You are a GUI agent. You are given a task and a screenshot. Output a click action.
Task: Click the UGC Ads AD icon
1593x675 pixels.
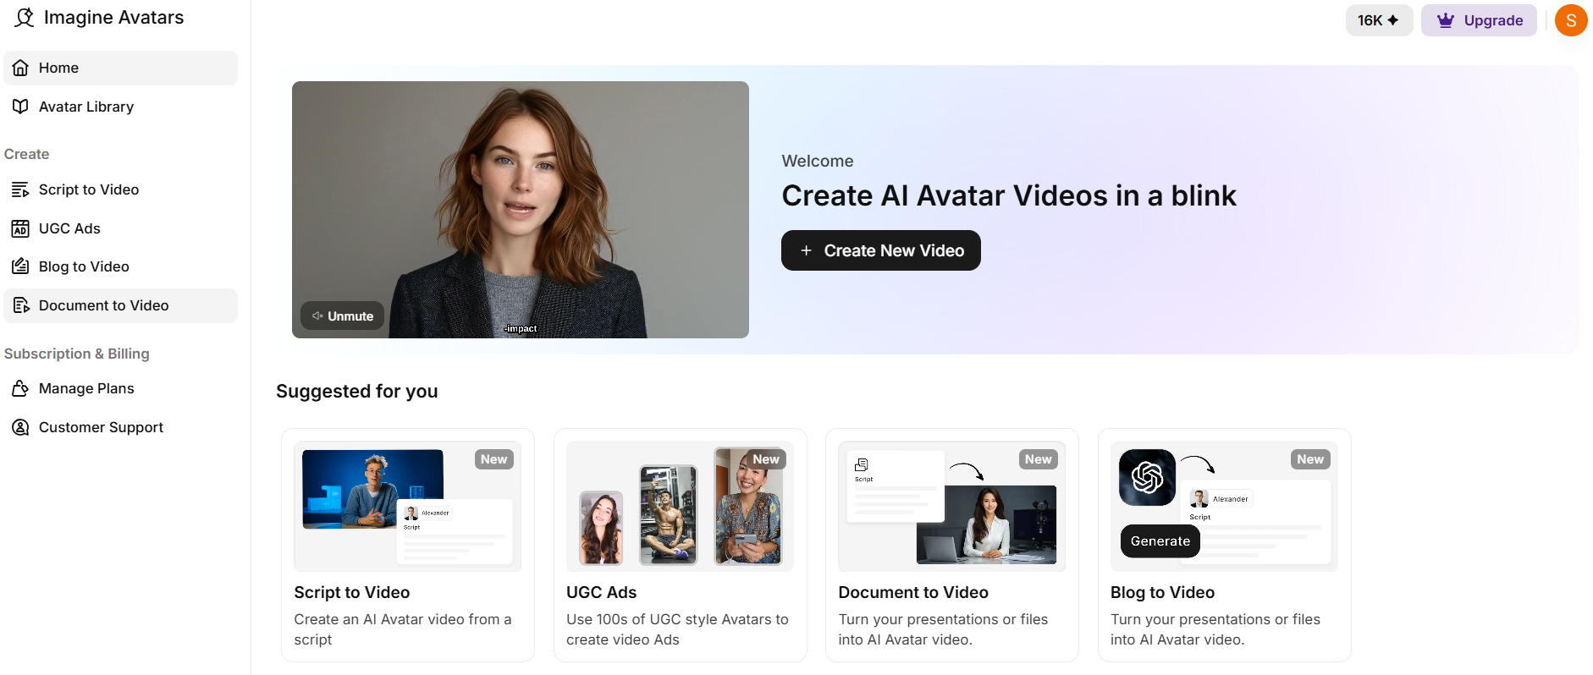pos(21,228)
